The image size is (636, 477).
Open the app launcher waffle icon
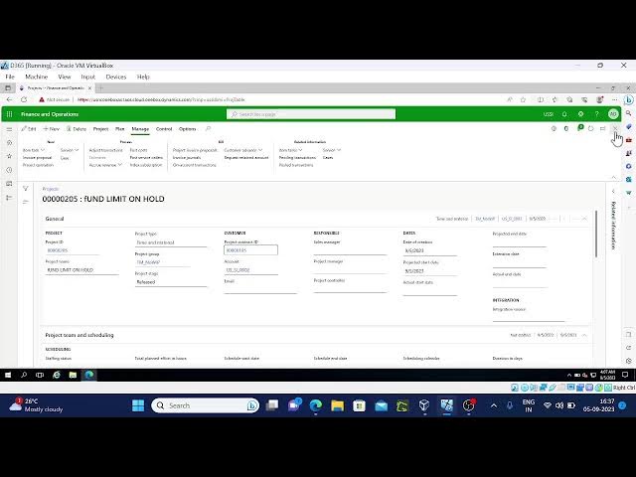(11, 114)
